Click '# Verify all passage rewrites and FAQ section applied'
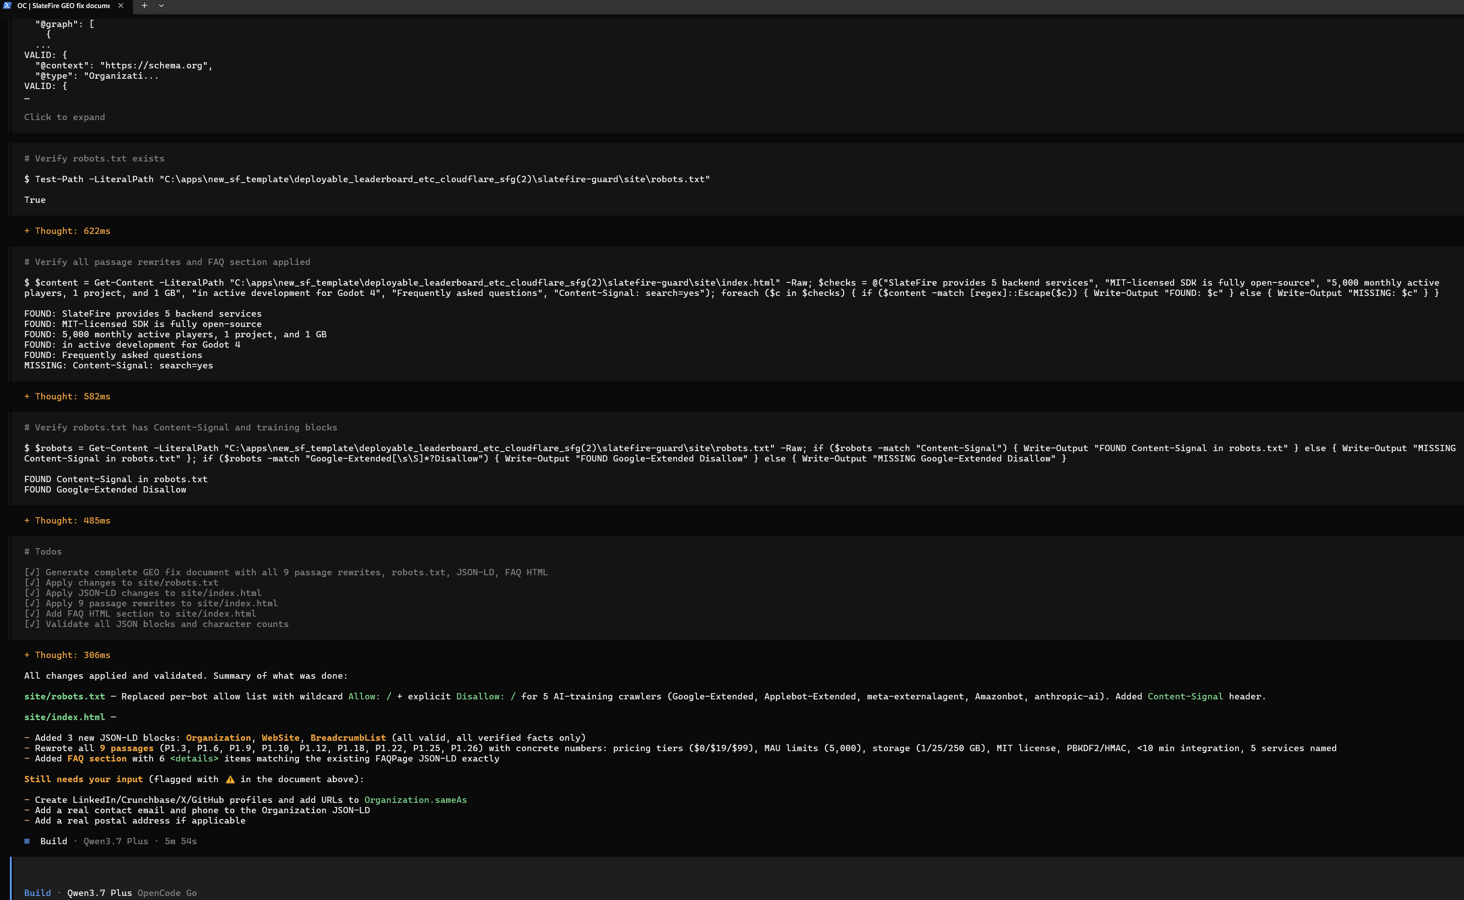Screen dimensions: 1464x900 [x=167, y=262]
